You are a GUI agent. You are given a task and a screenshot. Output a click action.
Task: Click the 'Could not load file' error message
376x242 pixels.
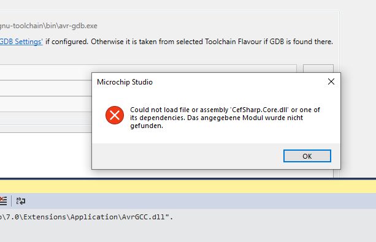tap(225, 118)
